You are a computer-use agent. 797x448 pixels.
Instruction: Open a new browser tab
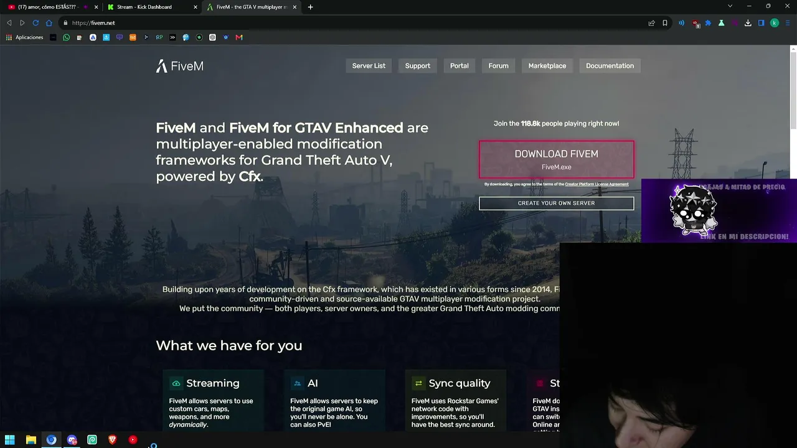(x=310, y=7)
